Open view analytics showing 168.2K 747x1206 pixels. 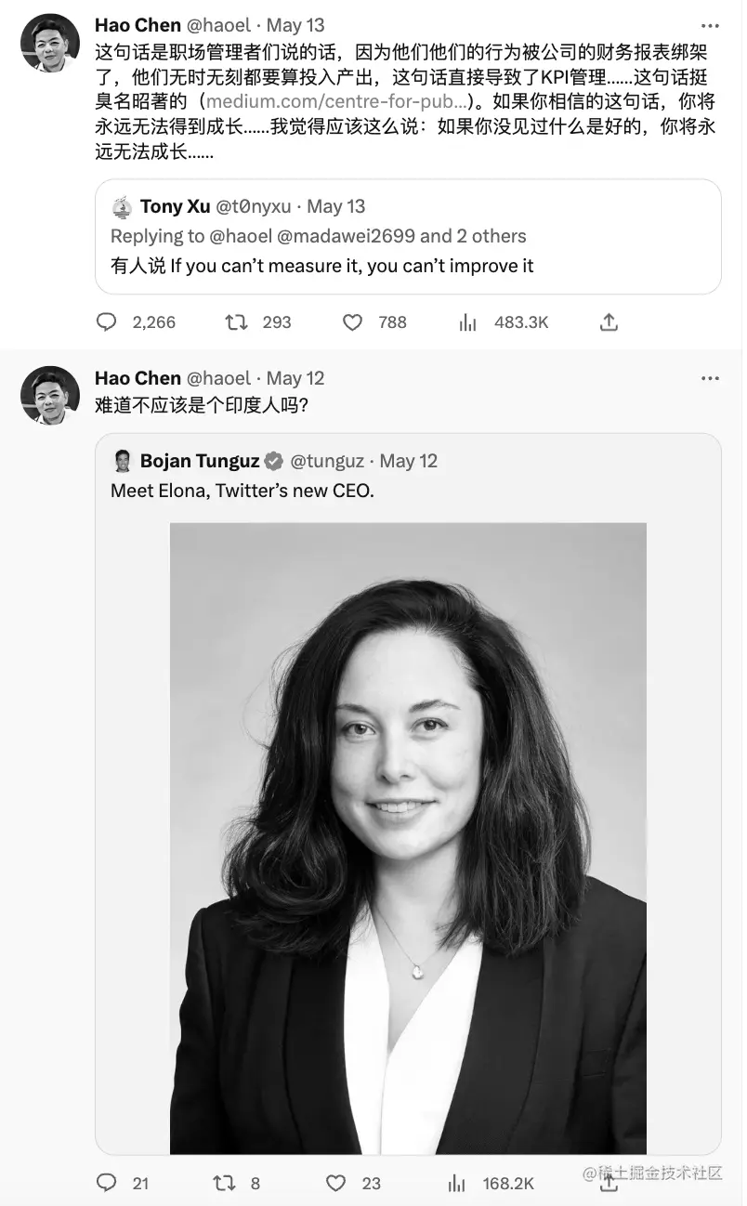tap(456, 1182)
